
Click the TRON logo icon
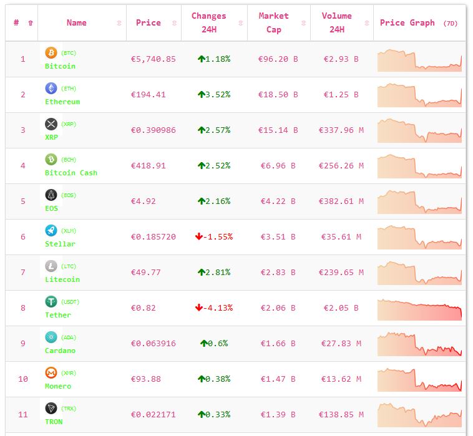click(x=51, y=409)
